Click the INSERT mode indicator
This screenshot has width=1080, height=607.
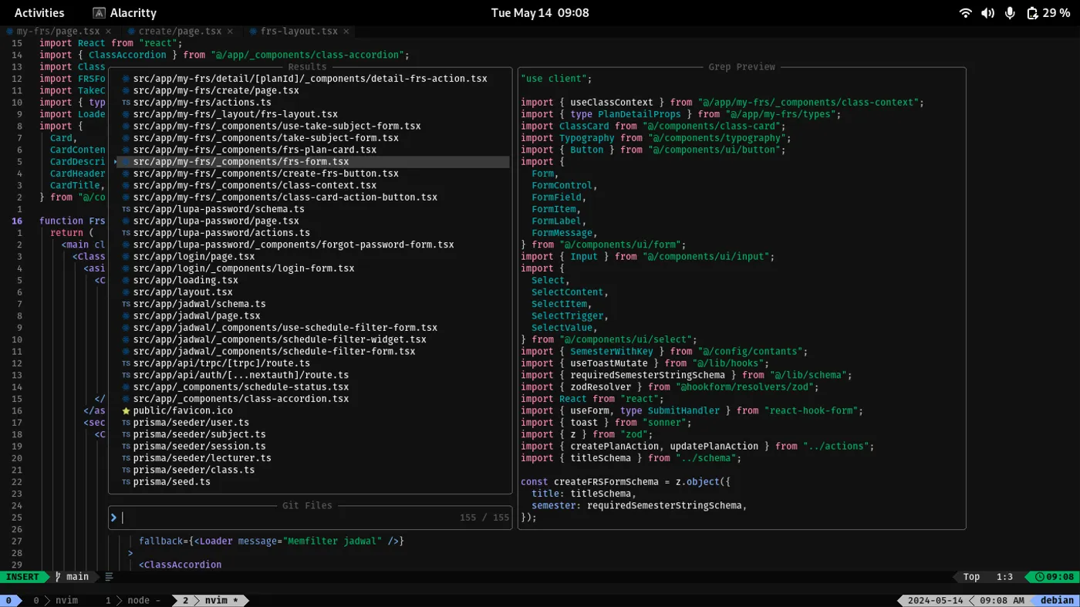[23, 576]
